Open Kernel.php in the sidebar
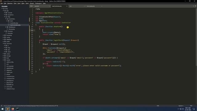 click(12, 29)
